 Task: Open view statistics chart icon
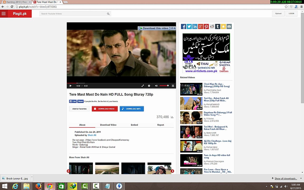[x=172, y=117]
